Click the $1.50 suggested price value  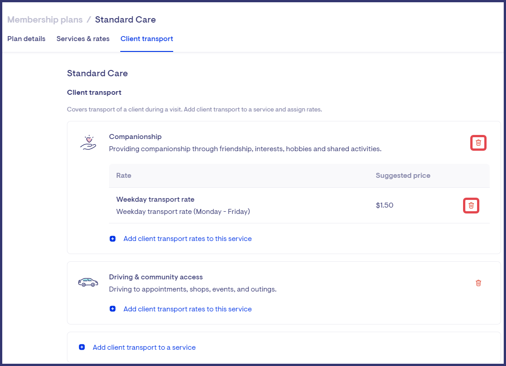(x=384, y=205)
